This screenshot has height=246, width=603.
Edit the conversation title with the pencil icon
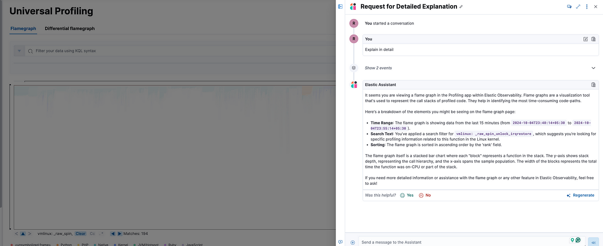click(x=461, y=7)
